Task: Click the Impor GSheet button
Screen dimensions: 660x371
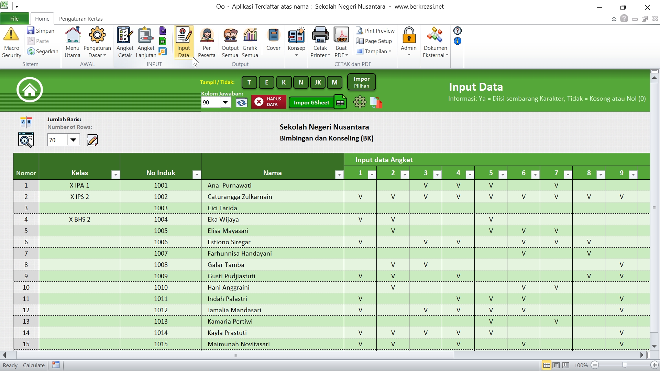Action: point(311,102)
